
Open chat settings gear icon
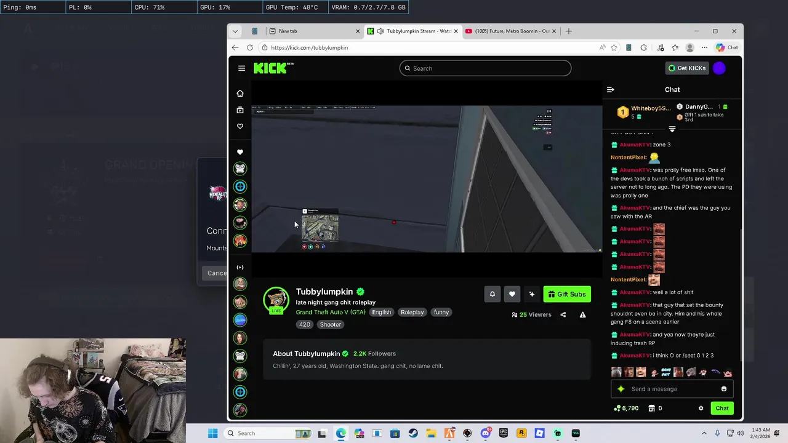point(701,408)
